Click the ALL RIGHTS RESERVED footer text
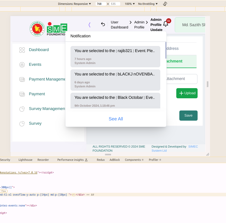Viewport: 226px width, 223px height. pos(119,149)
